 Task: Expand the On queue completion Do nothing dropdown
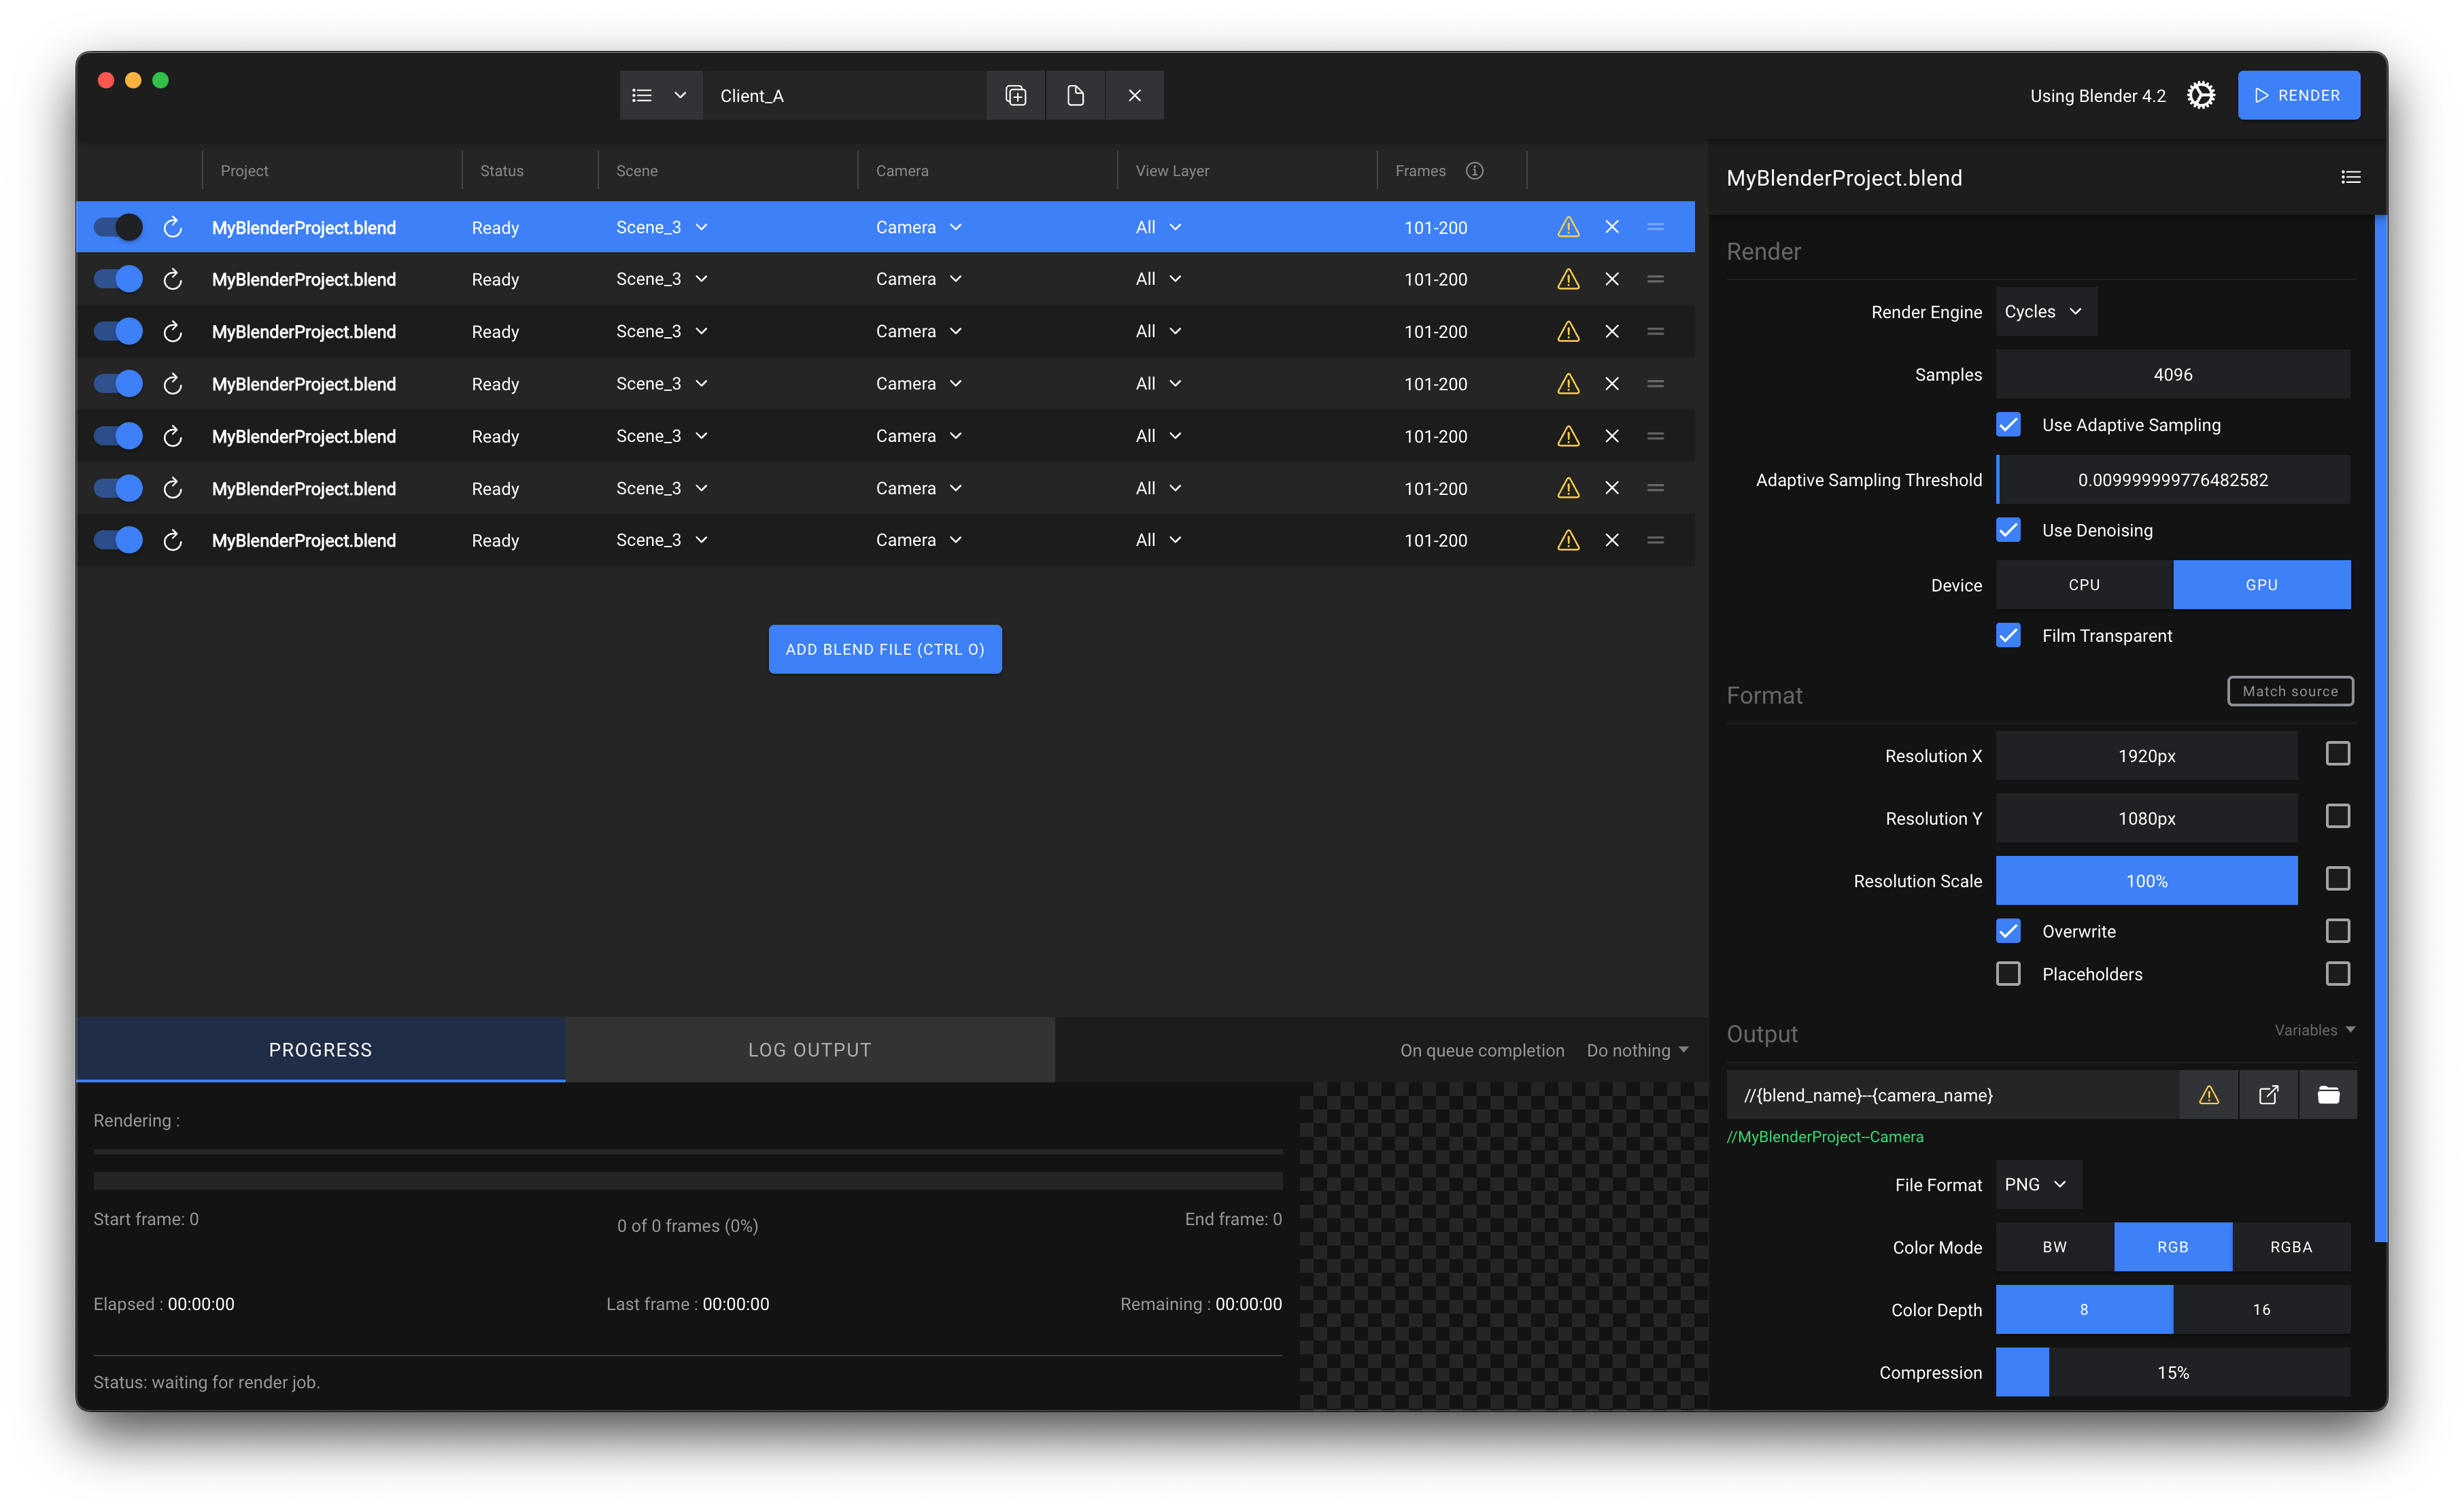[x=1637, y=1050]
